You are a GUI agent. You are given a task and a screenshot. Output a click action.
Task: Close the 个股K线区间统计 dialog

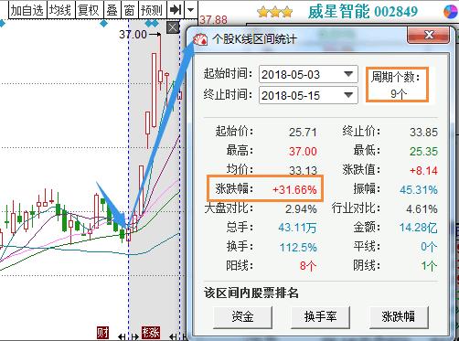428,35
